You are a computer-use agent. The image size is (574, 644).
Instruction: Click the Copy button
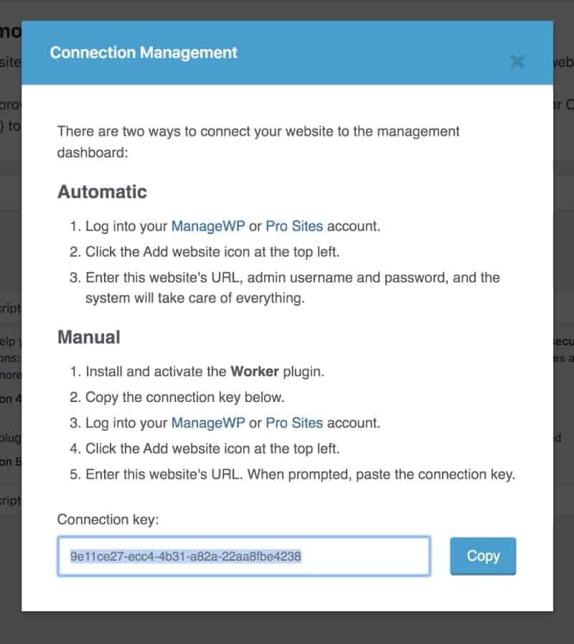pos(483,556)
